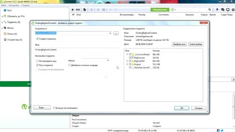
Task: Click the browse ... folder button
Action: click(116, 33)
